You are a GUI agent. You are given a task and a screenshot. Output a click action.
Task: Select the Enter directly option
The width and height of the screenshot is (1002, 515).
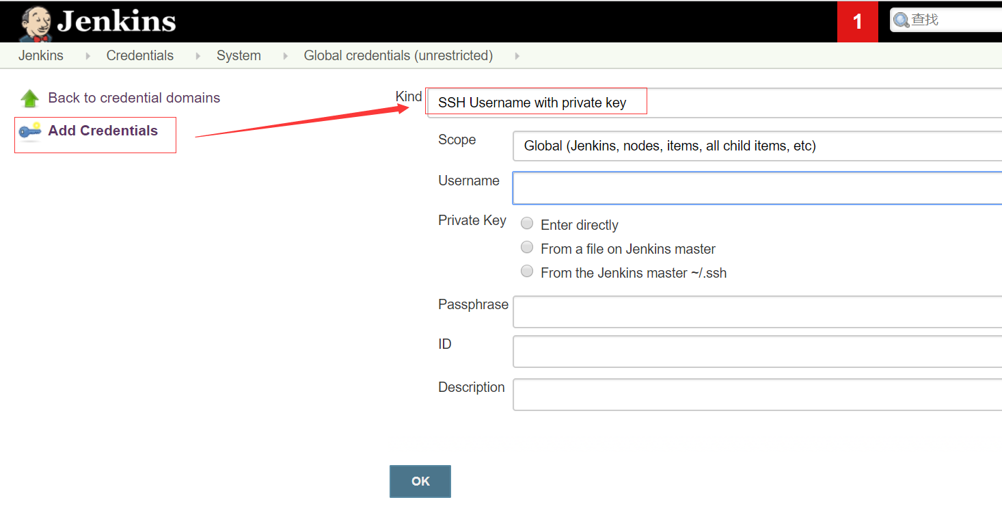(527, 224)
